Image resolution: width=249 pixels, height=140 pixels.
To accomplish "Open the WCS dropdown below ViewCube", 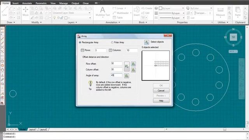I will pyautogui.click(x=233, y=51).
